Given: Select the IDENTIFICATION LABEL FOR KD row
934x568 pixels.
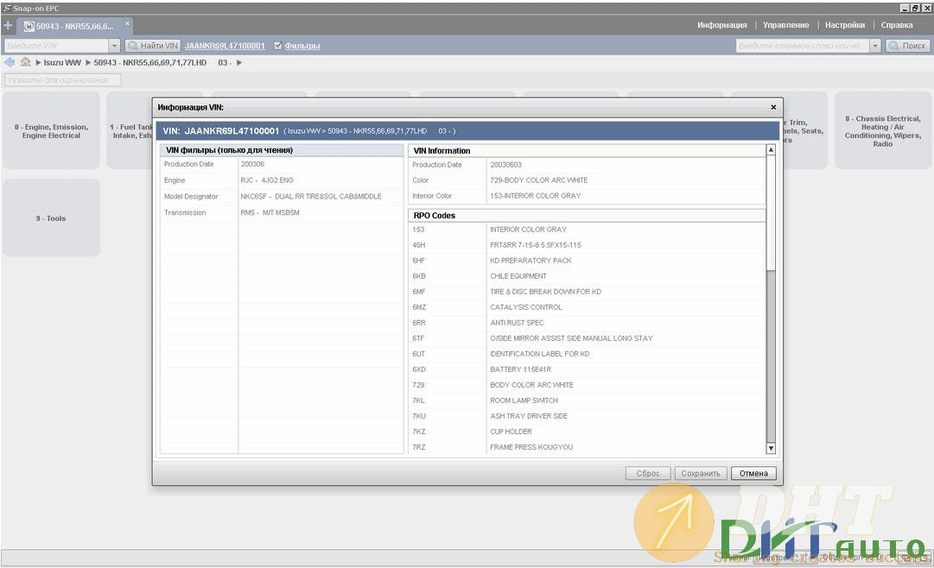Looking at the screenshot, I should (x=587, y=354).
